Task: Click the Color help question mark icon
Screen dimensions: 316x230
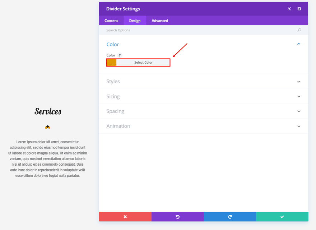Action: coord(120,55)
